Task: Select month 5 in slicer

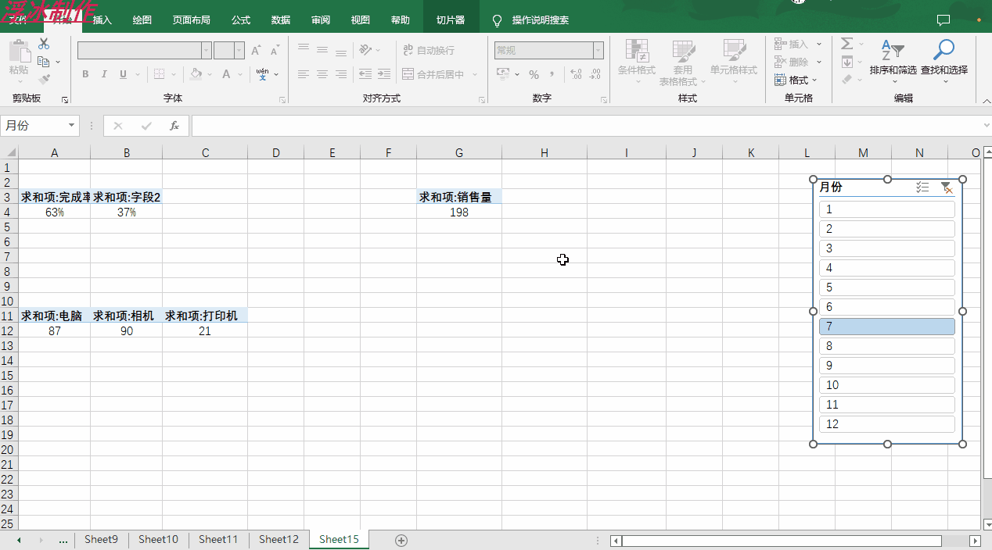Action: (887, 287)
